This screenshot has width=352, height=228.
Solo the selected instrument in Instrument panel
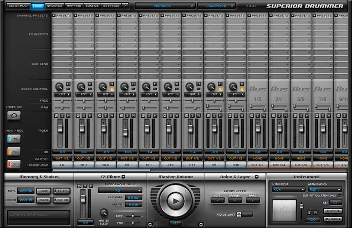[309, 212]
